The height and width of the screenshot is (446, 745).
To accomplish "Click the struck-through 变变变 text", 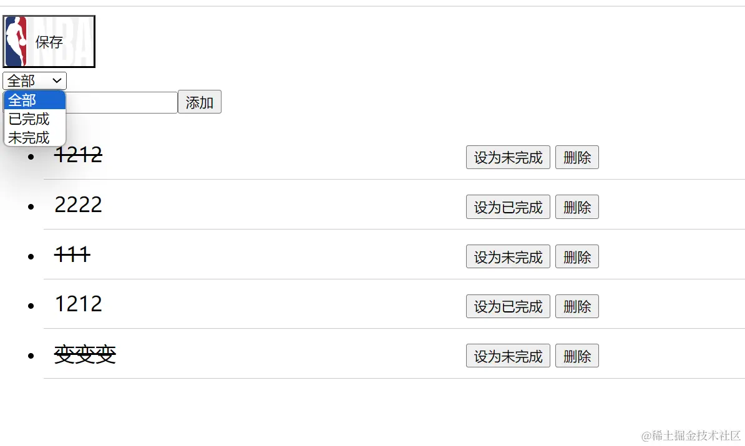I will pos(85,355).
